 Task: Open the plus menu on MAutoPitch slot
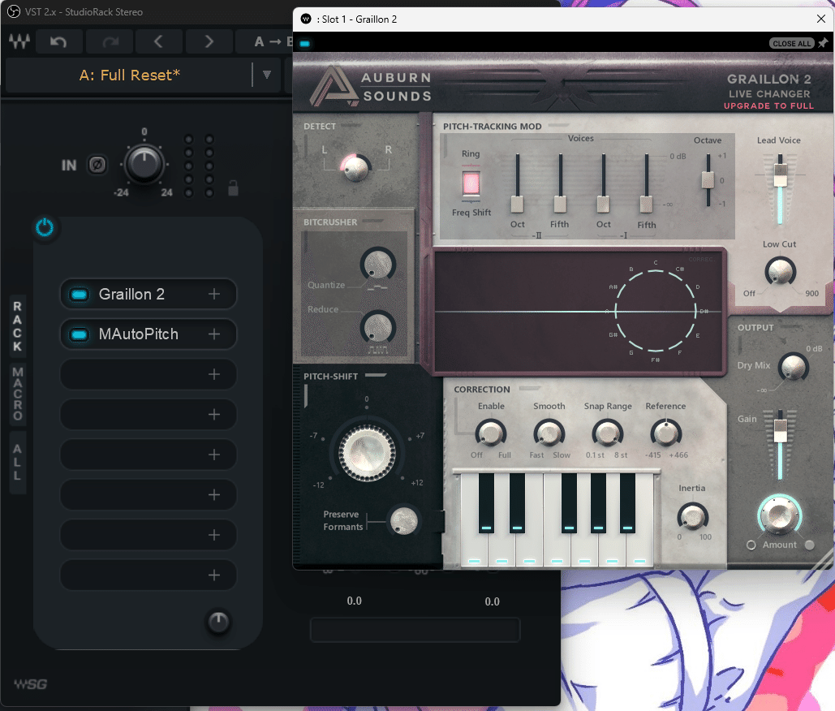pos(214,334)
